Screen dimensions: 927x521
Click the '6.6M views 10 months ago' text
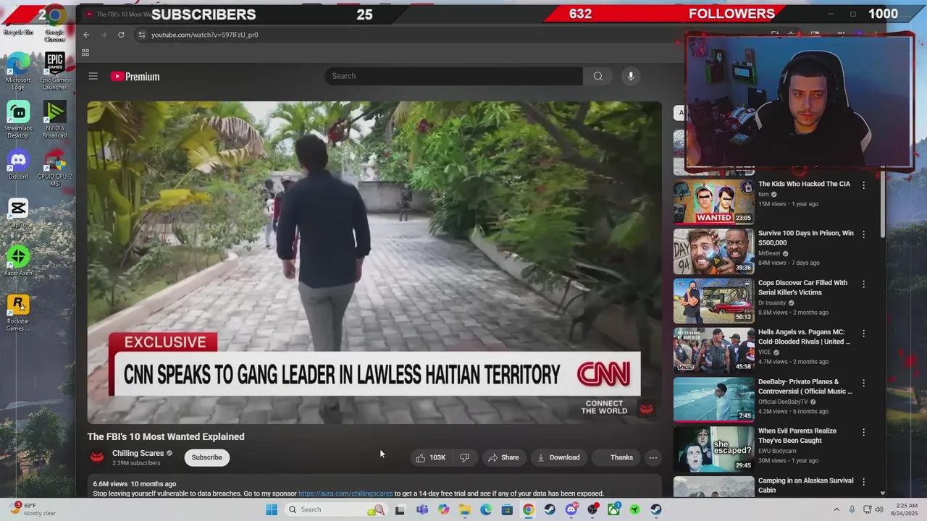(135, 483)
